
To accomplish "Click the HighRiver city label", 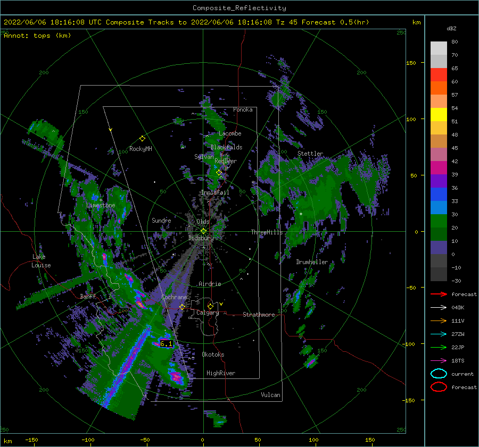I will coord(221,373).
